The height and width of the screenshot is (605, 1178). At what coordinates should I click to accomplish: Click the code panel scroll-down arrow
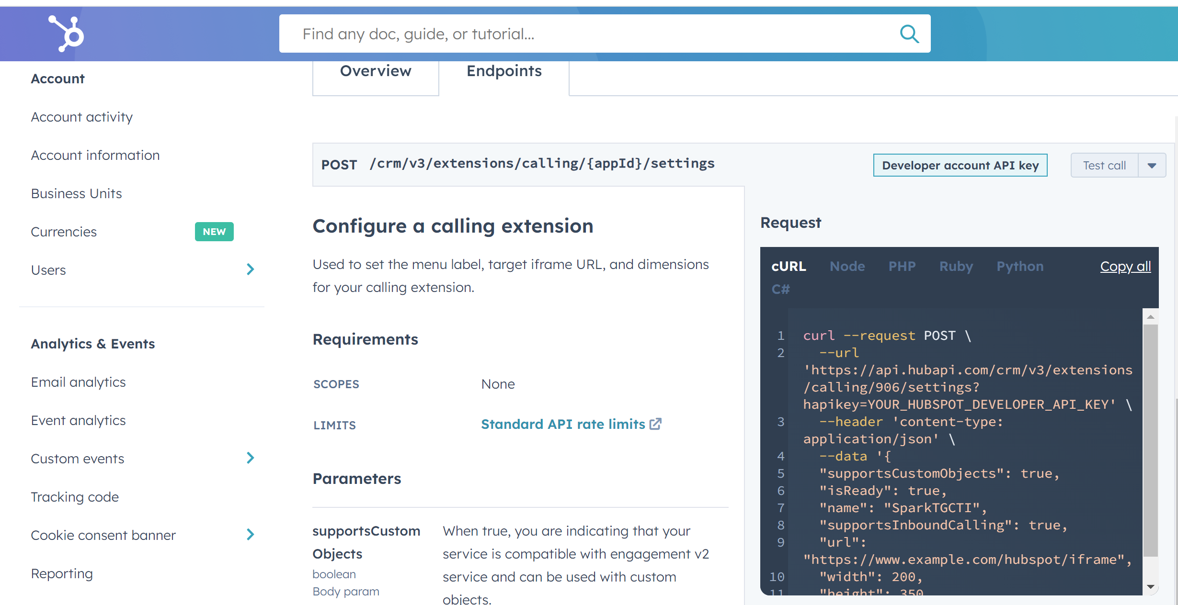pyautogui.click(x=1150, y=587)
